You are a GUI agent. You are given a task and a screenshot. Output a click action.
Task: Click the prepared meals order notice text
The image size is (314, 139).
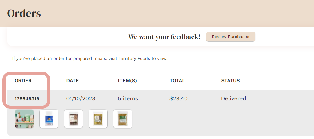(x=65, y=58)
